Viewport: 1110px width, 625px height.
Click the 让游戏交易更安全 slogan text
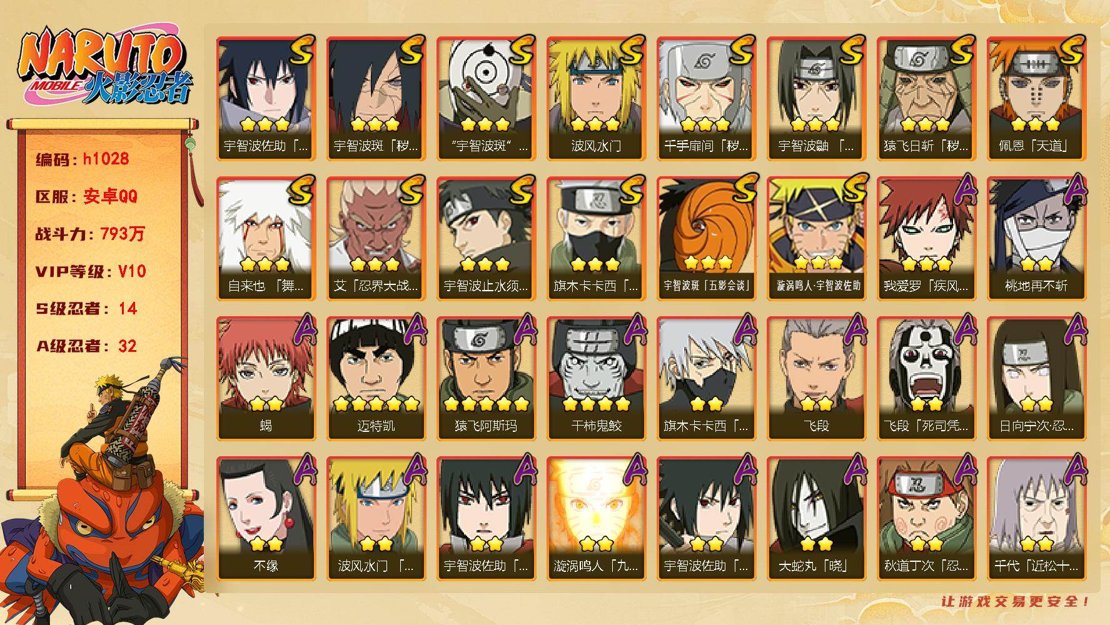(1015, 601)
